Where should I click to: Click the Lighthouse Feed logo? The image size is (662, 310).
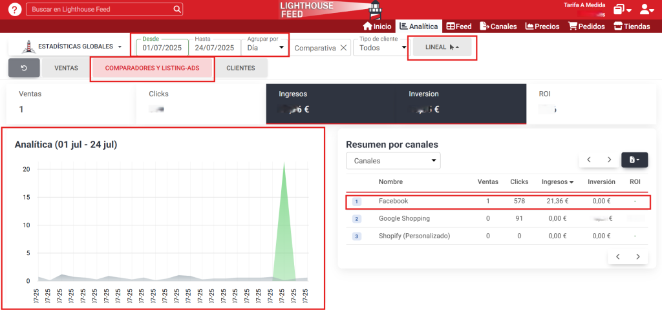329,9
